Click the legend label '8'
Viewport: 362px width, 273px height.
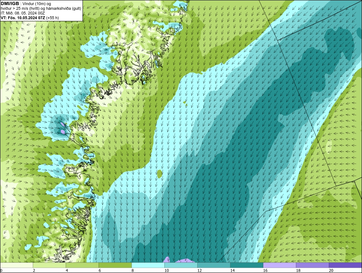click(133, 270)
